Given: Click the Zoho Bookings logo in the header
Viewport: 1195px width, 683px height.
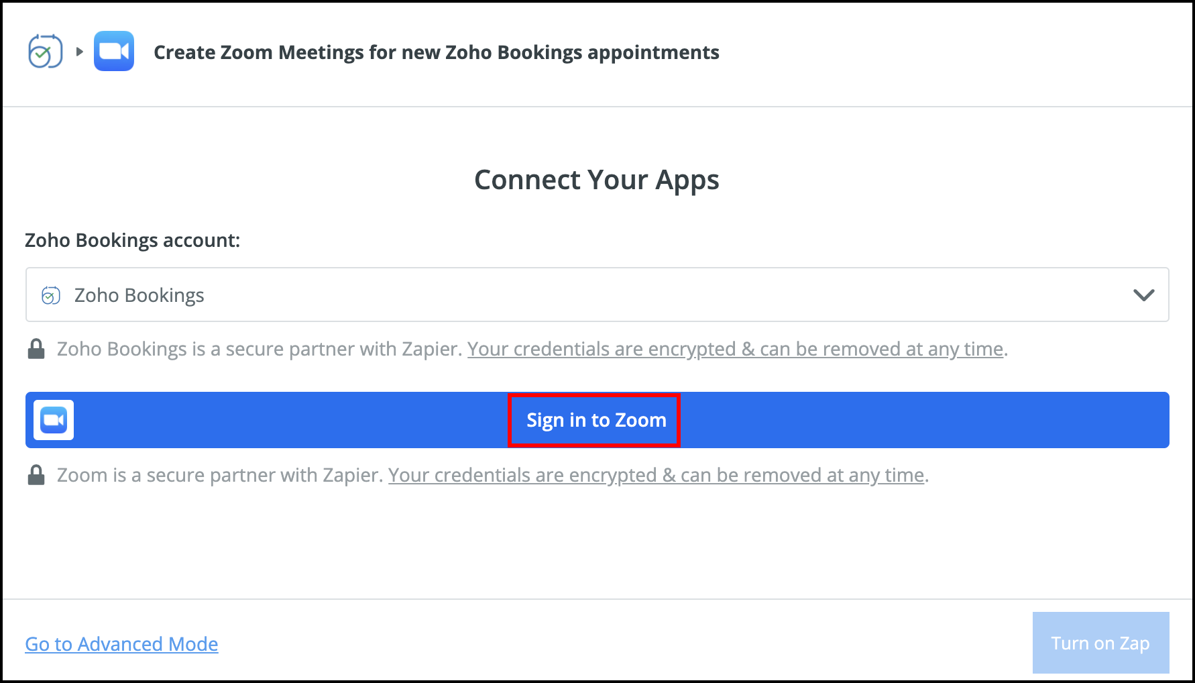Looking at the screenshot, I should [x=45, y=52].
